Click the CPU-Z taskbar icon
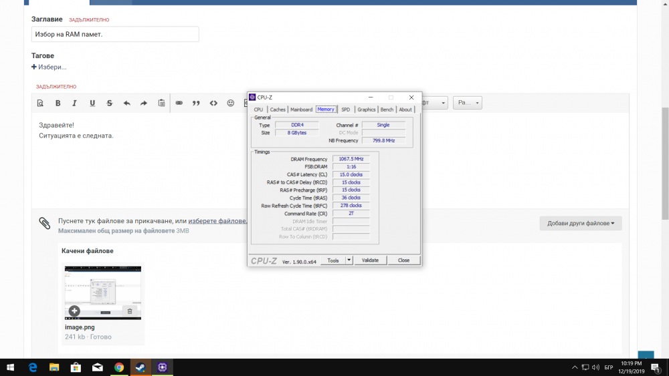 pos(162,367)
